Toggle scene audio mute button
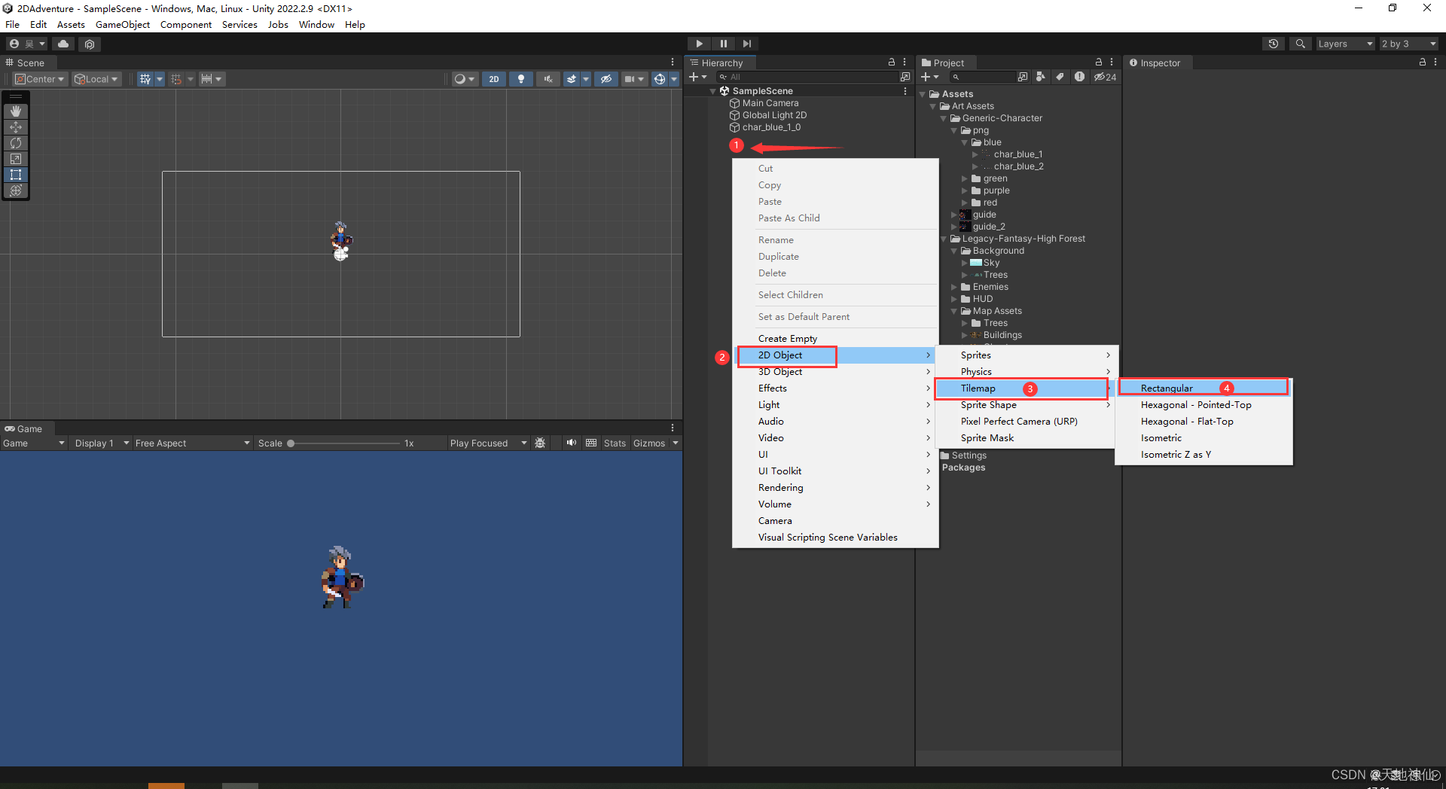 (548, 79)
